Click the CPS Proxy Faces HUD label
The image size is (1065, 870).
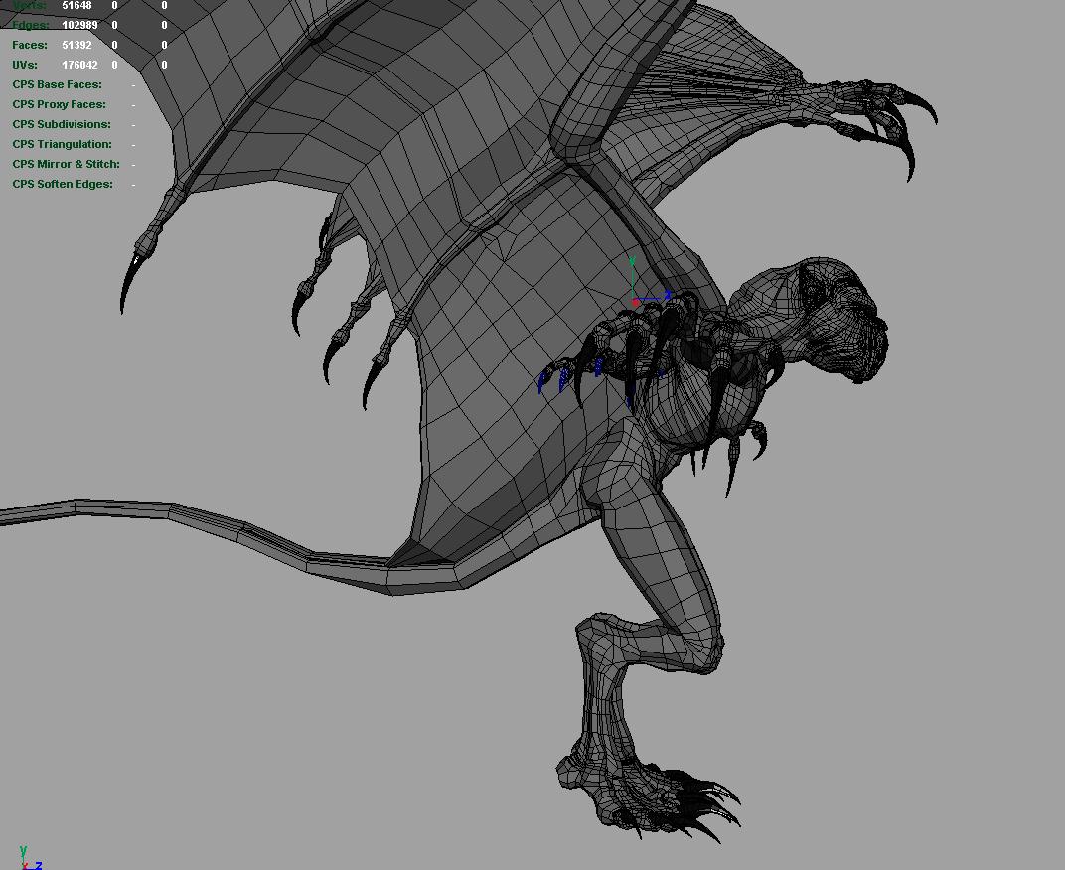pos(59,104)
